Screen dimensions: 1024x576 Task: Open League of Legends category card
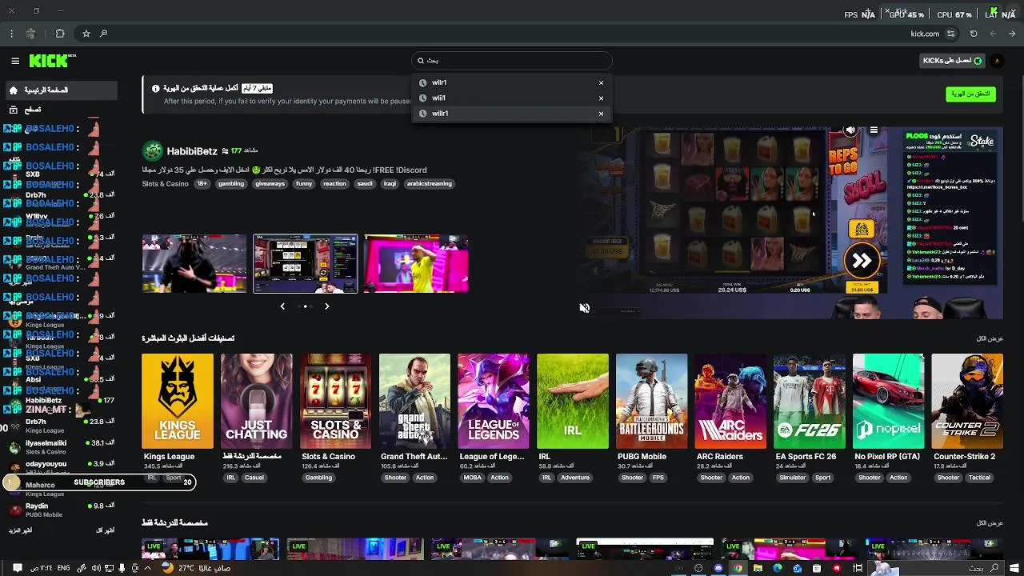point(494,401)
